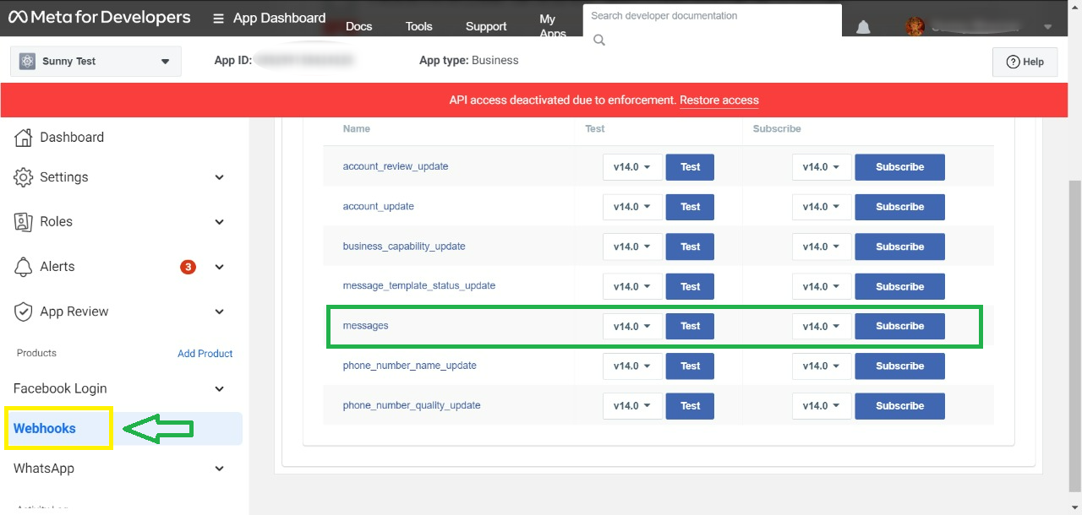Image resolution: width=1082 pixels, height=515 pixels.
Task: Click Test button for phone_number_quality_update
Action: point(690,406)
